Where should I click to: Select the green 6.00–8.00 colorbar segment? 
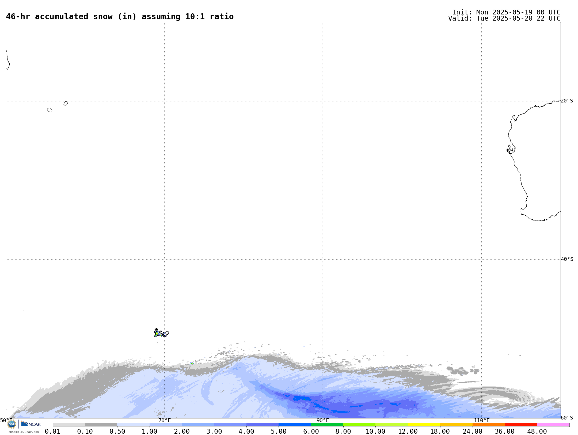click(327, 425)
